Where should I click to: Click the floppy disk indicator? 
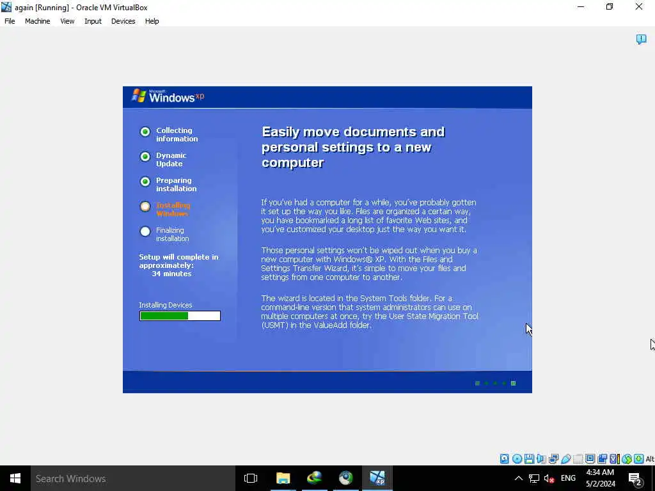[x=529, y=459]
